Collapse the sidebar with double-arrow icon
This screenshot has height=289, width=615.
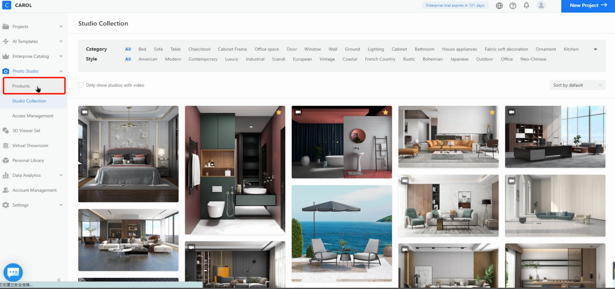[59, 280]
